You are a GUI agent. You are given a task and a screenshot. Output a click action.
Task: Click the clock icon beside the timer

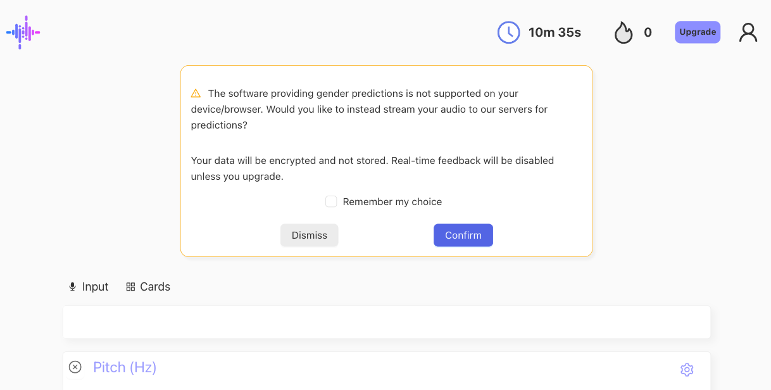(508, 32)
